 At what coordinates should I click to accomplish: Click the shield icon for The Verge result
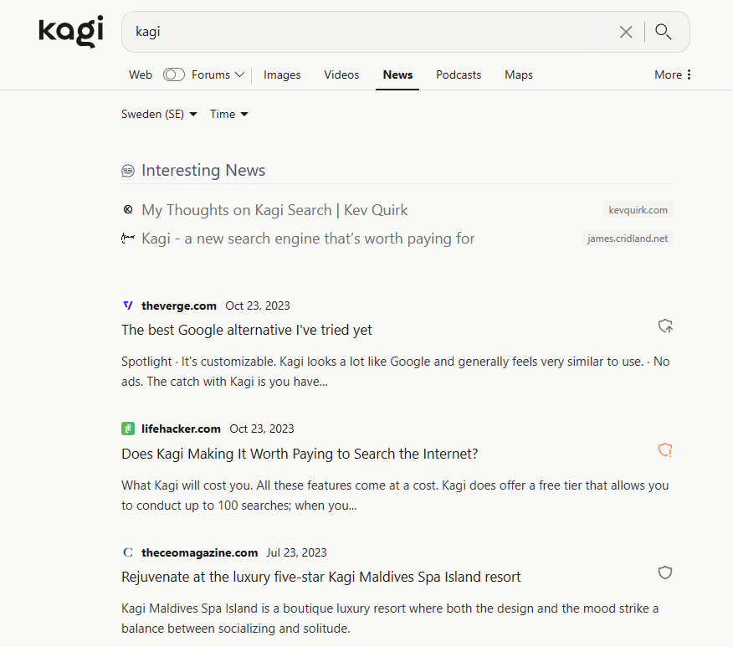coord(665,326)
